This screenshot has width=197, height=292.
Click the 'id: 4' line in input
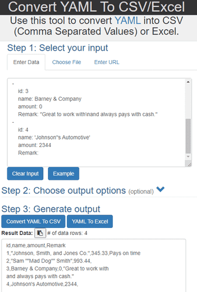[23, 130]
